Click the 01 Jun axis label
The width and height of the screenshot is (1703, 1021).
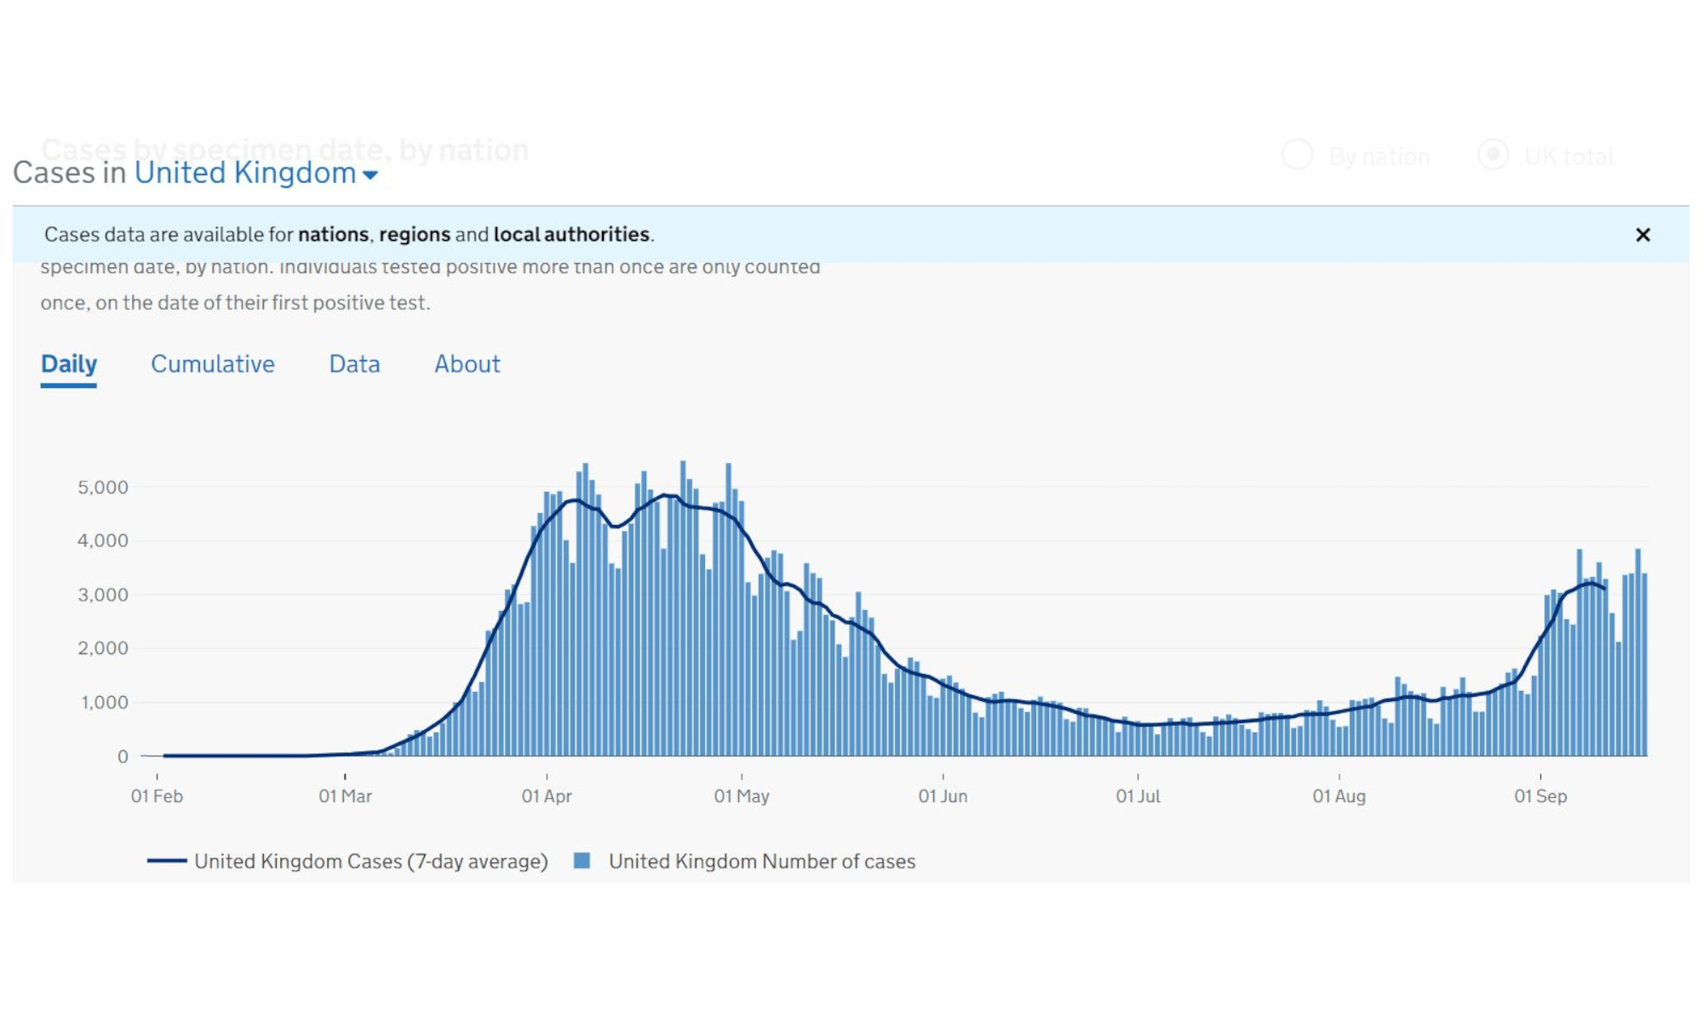(943, 796)
